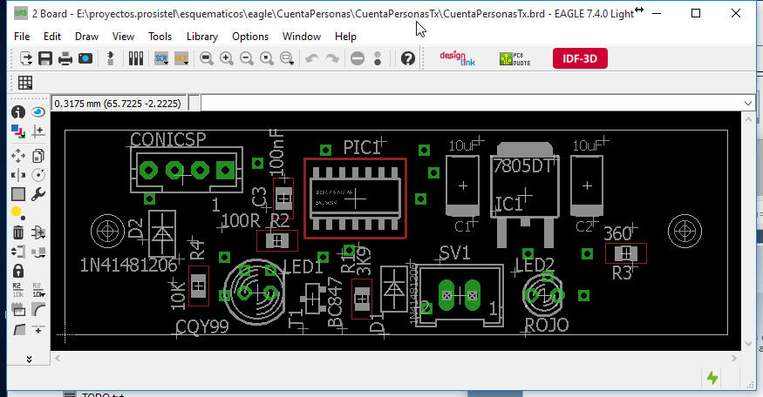Select zoom area tool
This screenshot has height=397, width=763.
[287, 59]
